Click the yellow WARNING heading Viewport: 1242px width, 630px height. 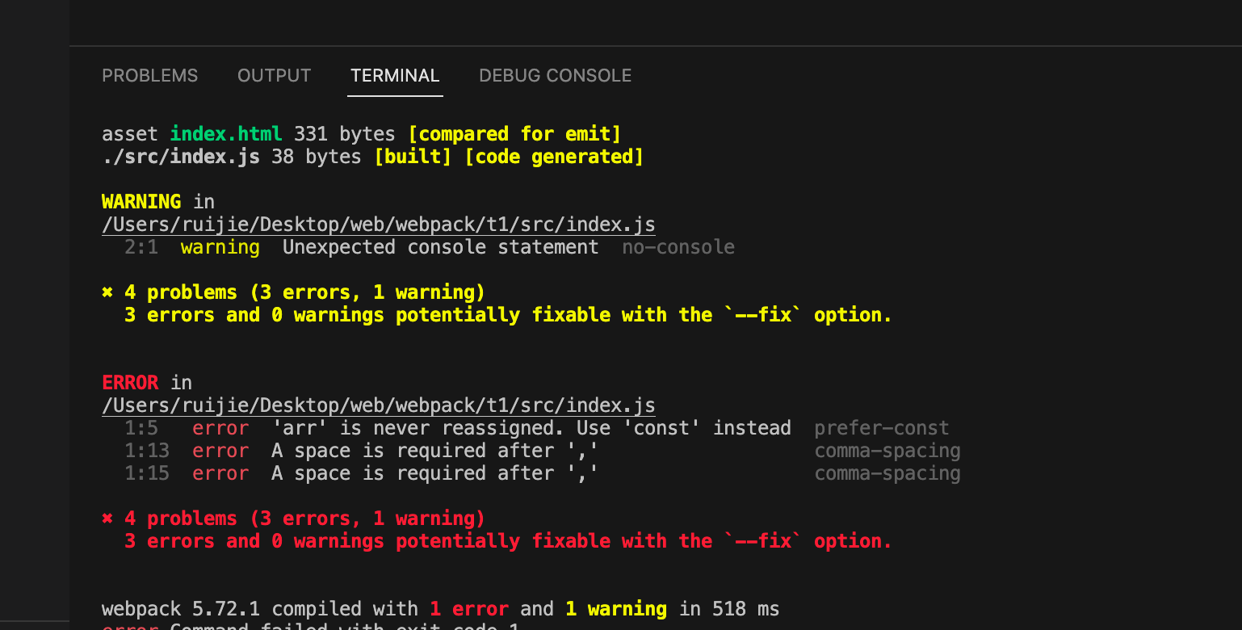141,201
